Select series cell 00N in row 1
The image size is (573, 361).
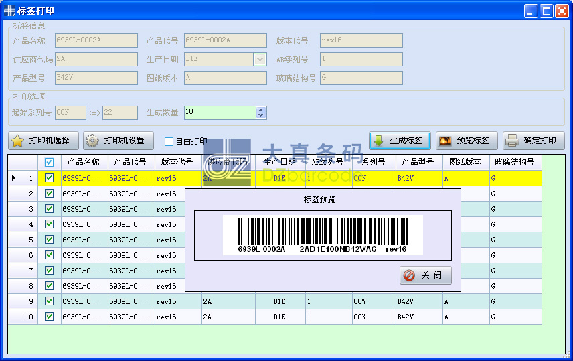[x=374, y=178]
